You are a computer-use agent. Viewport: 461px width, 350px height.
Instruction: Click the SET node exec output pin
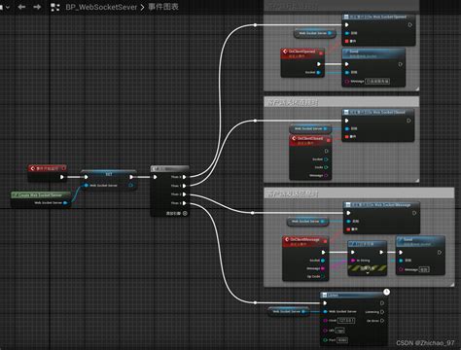tap(131, 177)
